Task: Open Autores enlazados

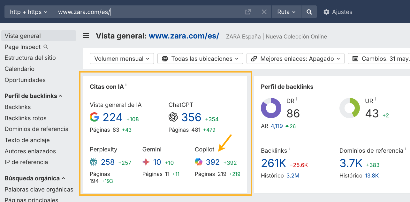Action: (30, 151)
